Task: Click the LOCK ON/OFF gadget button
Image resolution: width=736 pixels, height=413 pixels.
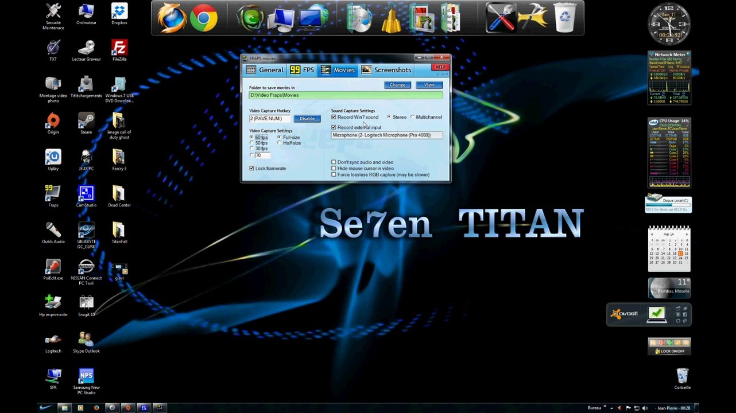Action: (669, 350)
